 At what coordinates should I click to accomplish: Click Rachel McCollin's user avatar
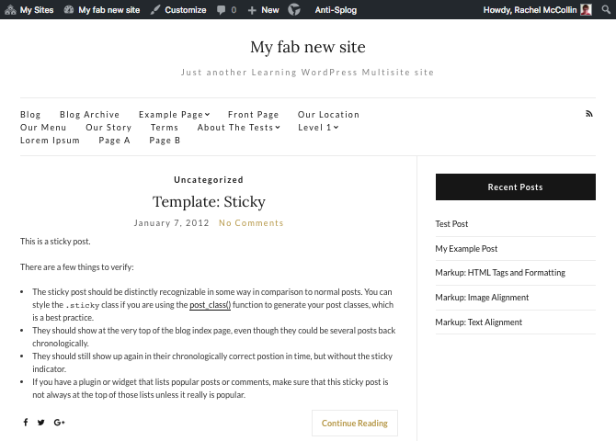pyautogui.click(x=586, y=10)
